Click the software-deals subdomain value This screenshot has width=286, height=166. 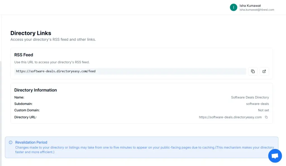tap(257, 104)
